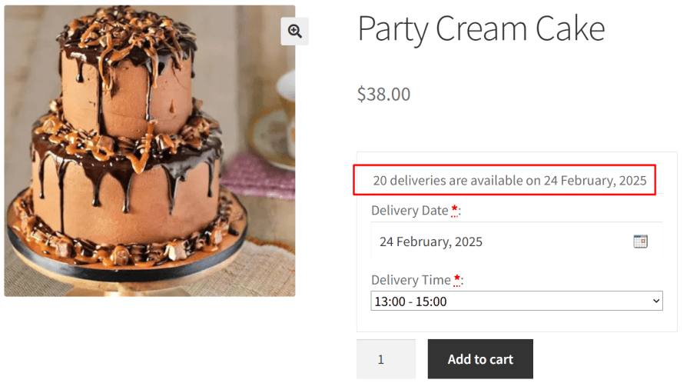Click the Party Cream Cake title
Viewport: 690px width, 383px height.
click(481, 28)
